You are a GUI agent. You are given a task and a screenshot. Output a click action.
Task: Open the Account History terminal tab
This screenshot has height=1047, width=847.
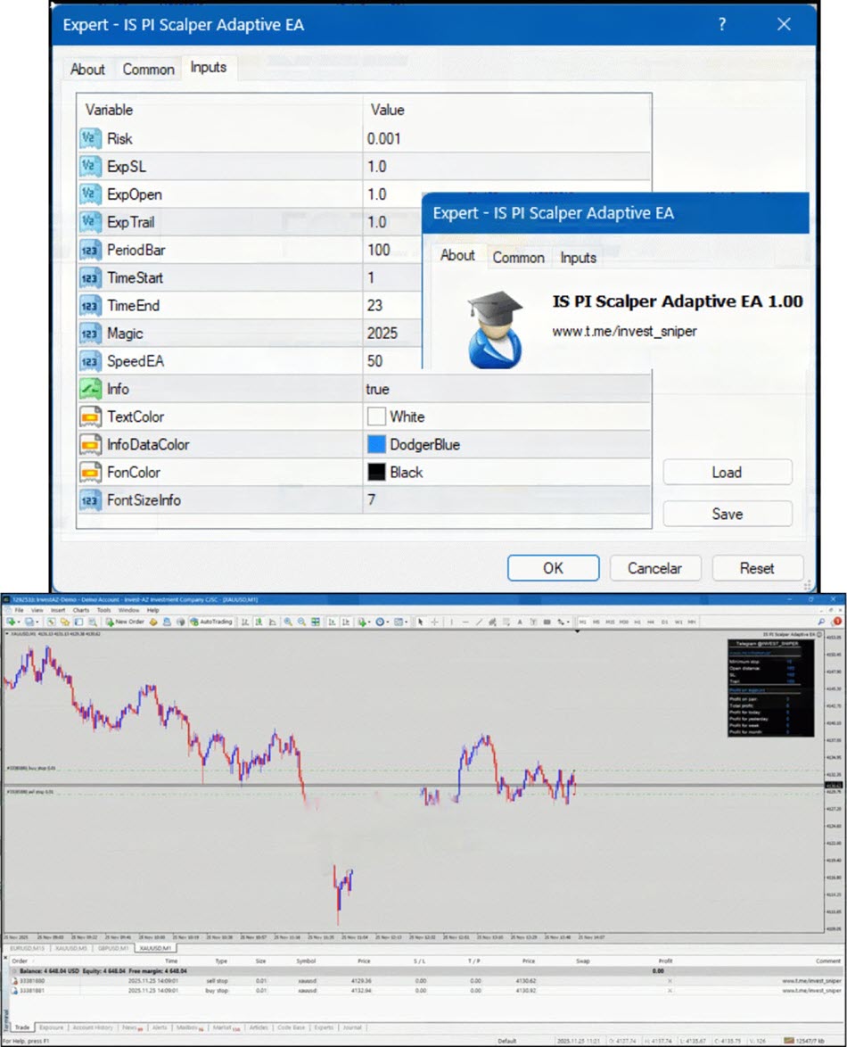pyautogui.click(x=92, y=1027)
